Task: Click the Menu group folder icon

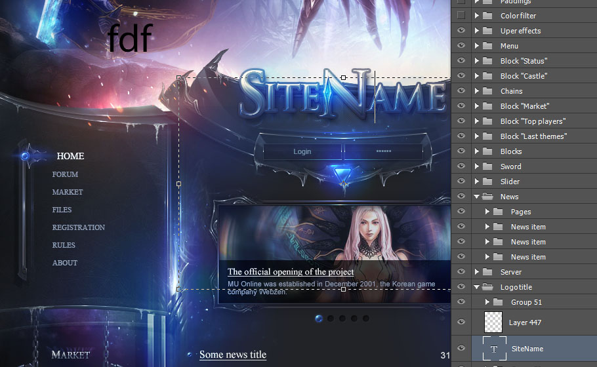Action: point(487,46)
